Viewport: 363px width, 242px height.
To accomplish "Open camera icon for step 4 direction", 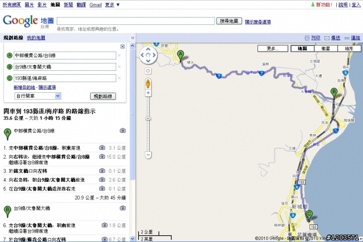I will pyautogui.click(x=102, y=180).
